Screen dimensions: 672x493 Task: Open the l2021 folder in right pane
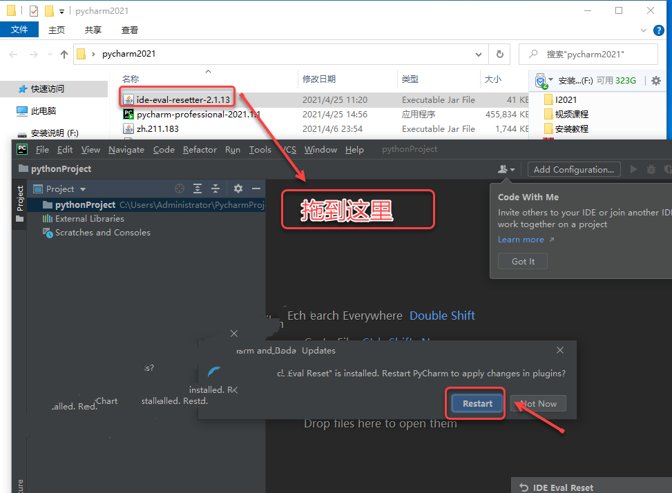tap(561, 100)
